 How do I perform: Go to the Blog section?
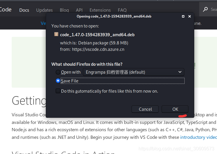click(64, 10)
